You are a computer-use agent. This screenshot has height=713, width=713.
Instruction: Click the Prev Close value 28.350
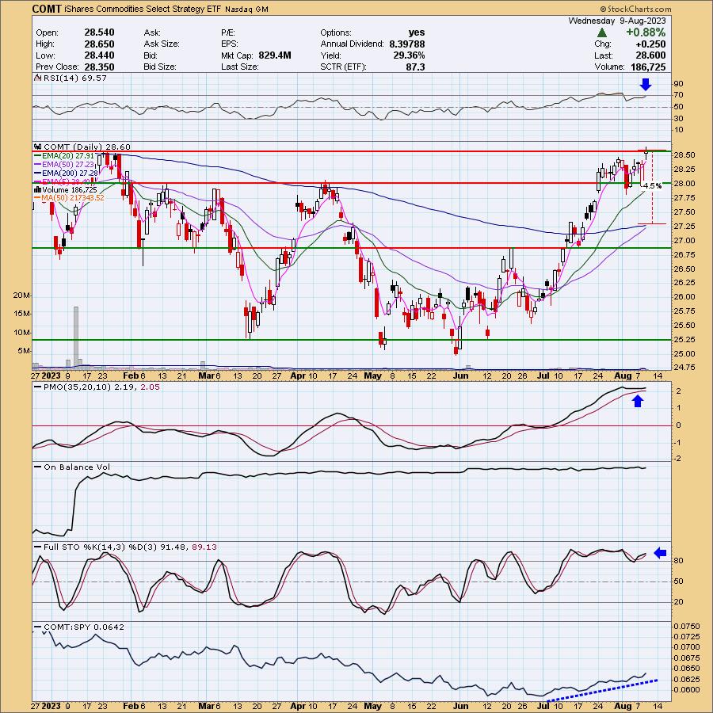point(99,67)
